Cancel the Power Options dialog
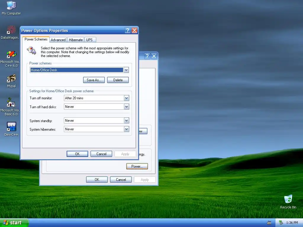Screen dimensions: 303x227 click(x=101, y=154)
